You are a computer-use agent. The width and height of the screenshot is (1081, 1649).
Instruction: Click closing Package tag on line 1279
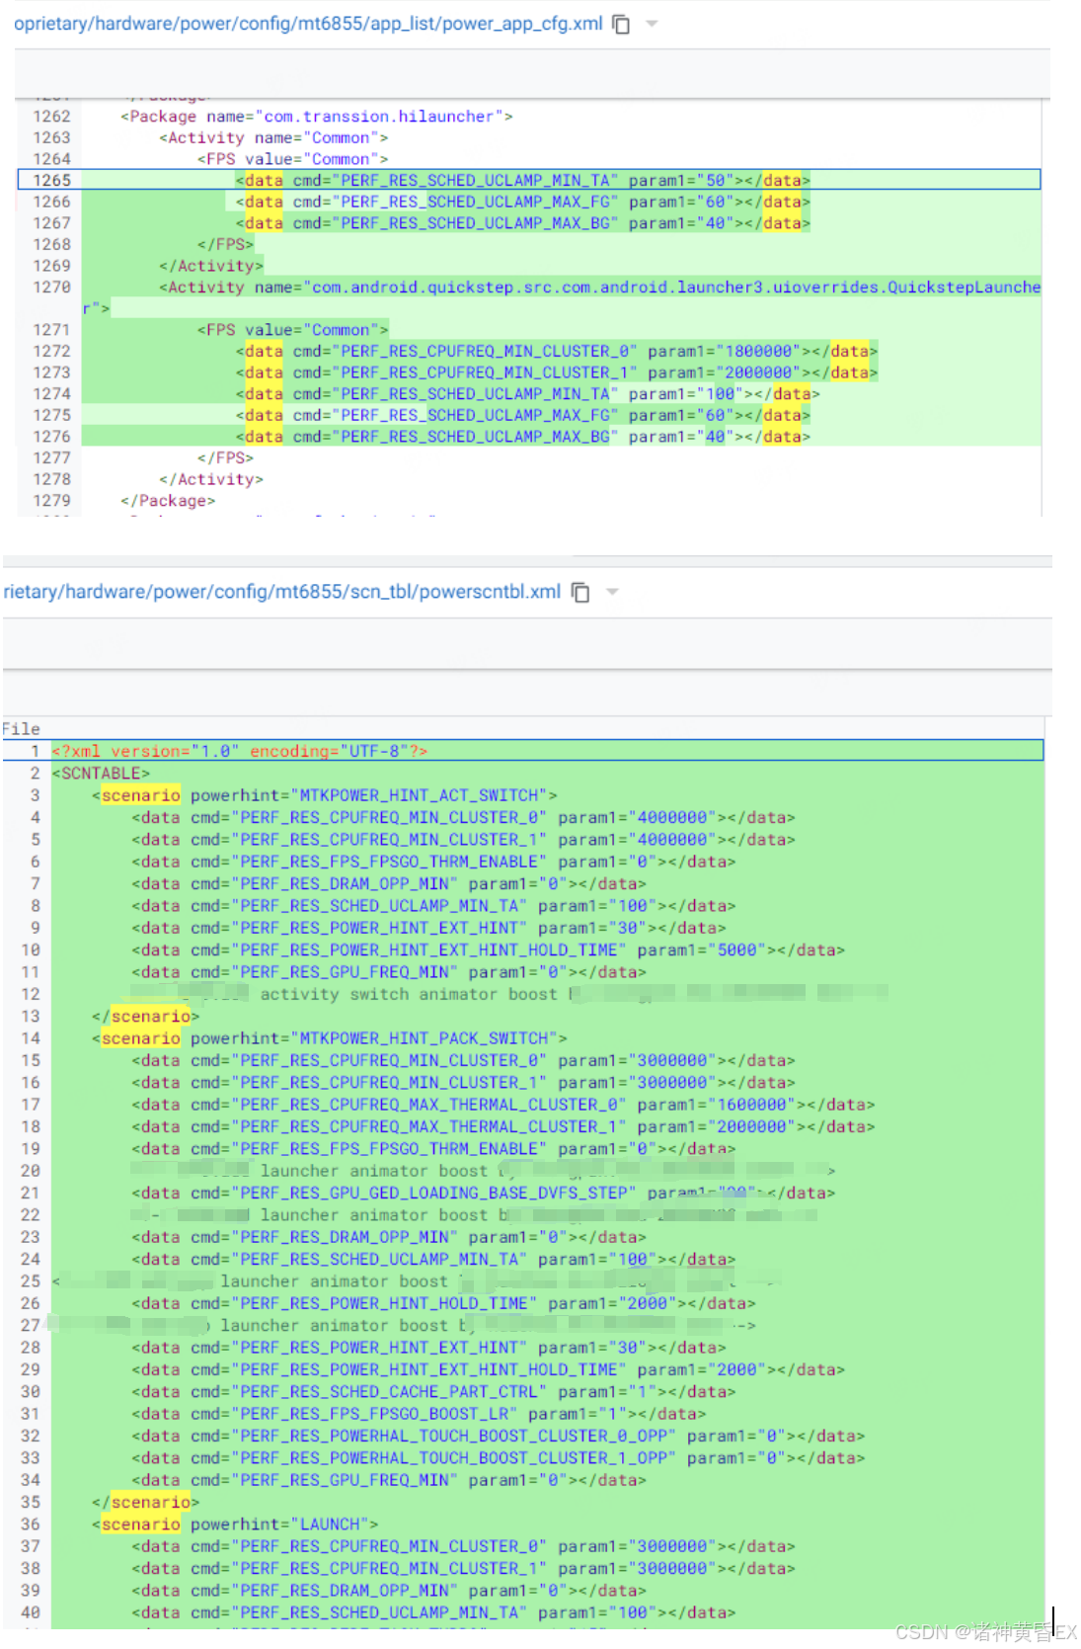[168, 501]
